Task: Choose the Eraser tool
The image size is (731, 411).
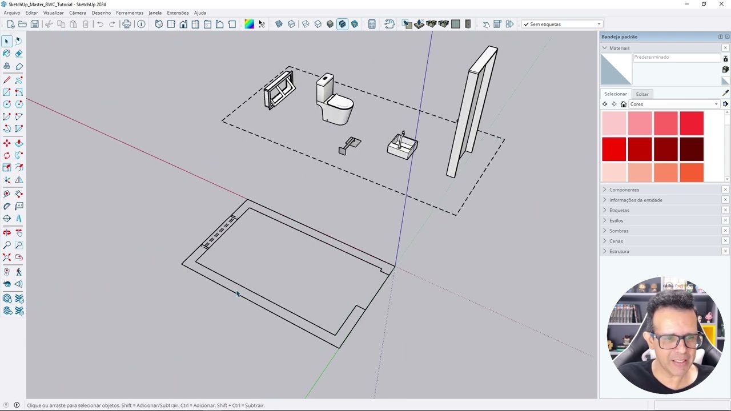Action: [19, 54]
